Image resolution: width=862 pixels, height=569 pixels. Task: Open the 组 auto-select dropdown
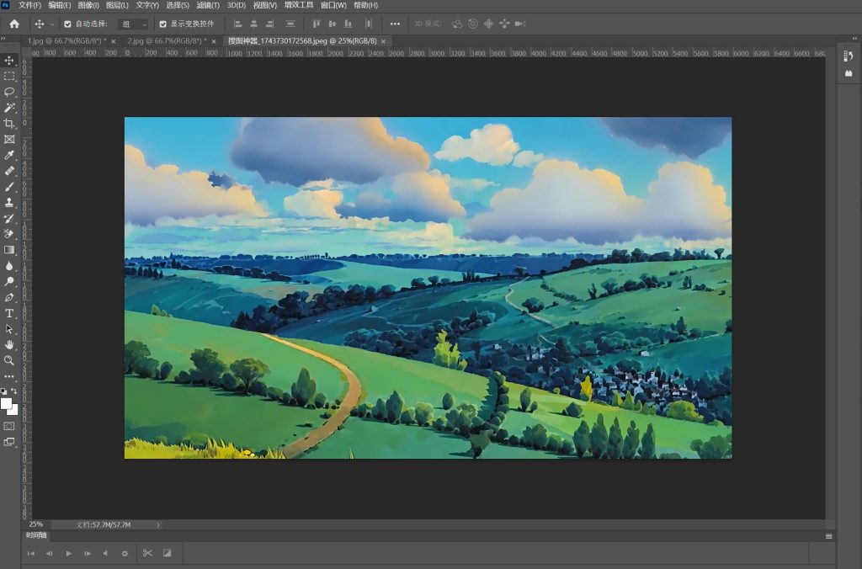click(x=133, y=24)
